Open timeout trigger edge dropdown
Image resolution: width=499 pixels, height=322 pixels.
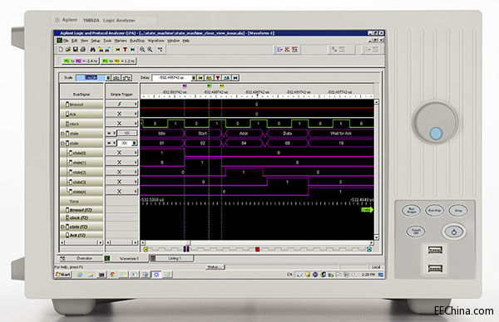tap(136, 105)
